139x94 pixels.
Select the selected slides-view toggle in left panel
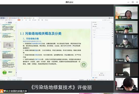[10, 23]
